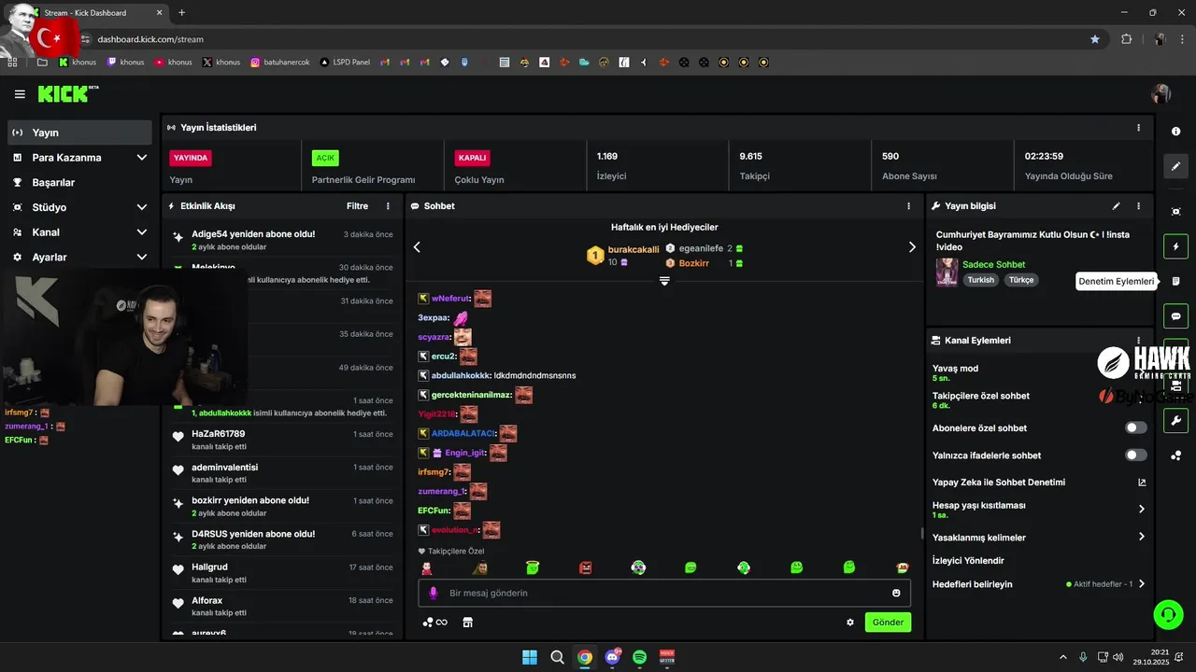Open LSPD Panel bookmark

pyautogui.click(x=345, y=63)
